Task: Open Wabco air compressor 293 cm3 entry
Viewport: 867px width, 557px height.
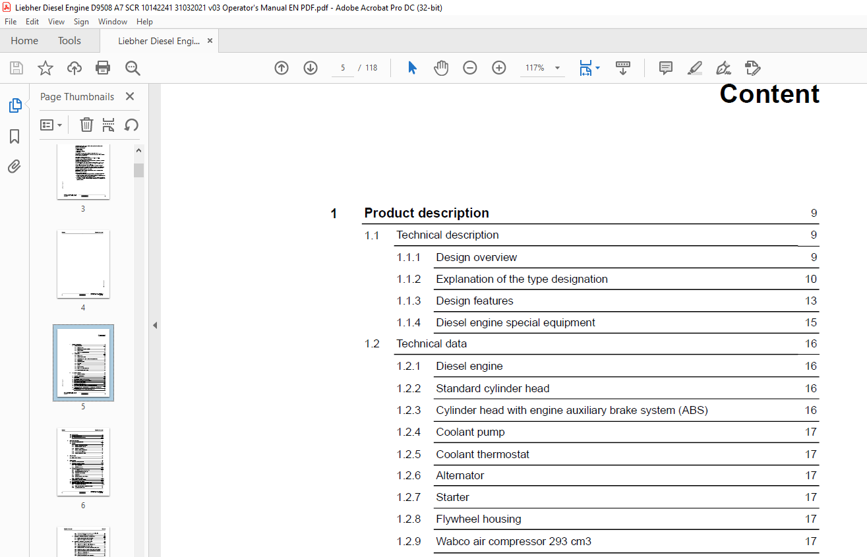Action: [514, 542]
